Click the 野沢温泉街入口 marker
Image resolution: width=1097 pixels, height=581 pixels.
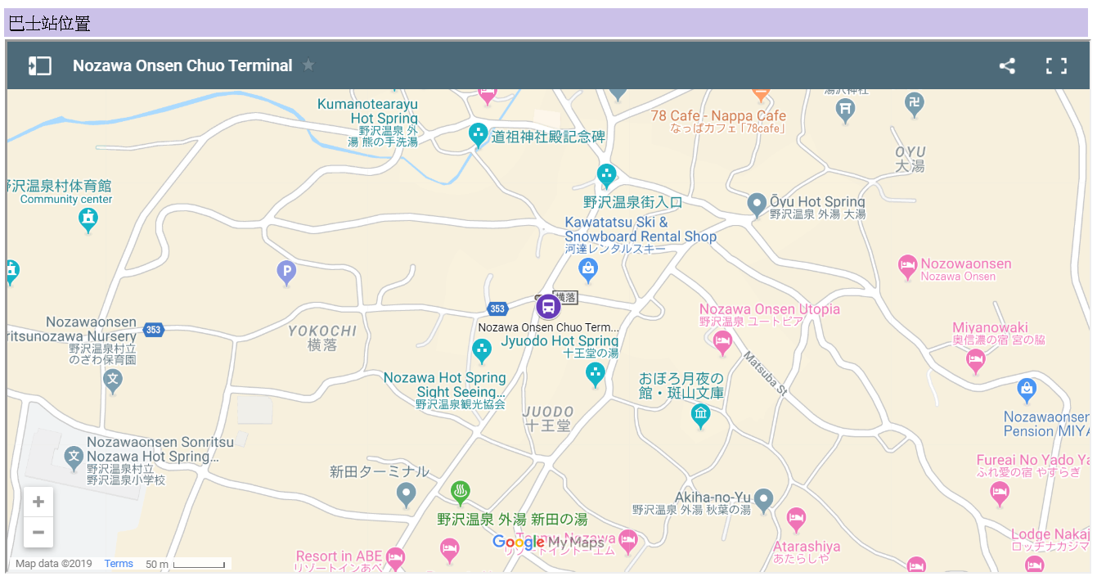[606, 176]
